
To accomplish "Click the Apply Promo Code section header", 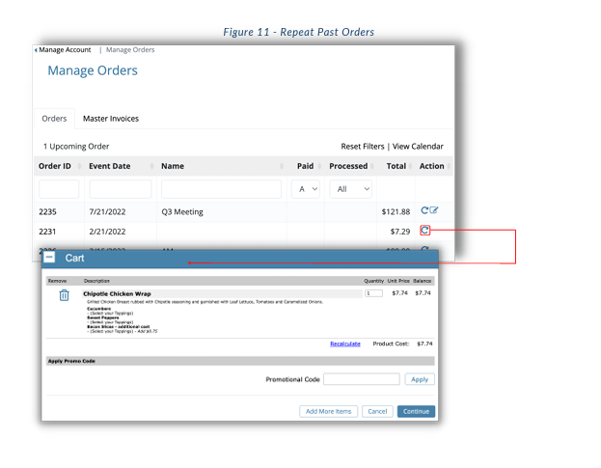I will click(x=240, y=361).
